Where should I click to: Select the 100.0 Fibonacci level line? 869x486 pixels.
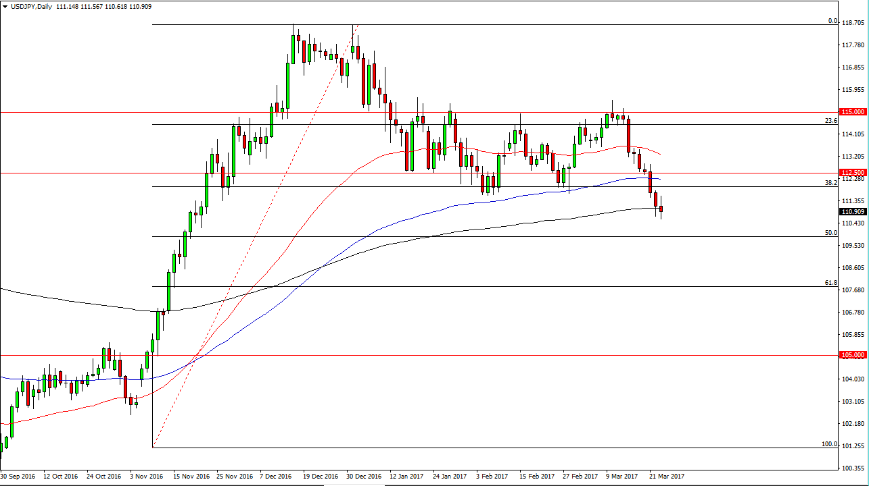coord(406,446)
